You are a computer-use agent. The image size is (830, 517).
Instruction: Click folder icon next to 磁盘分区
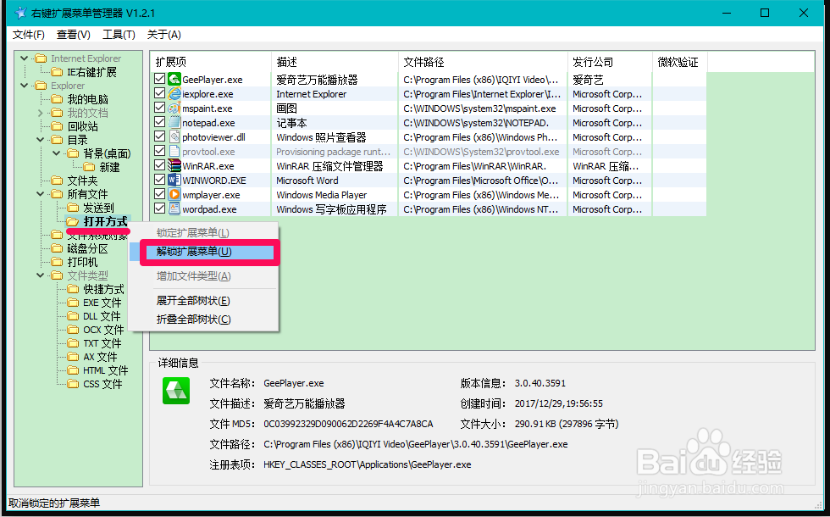(58, 248)
